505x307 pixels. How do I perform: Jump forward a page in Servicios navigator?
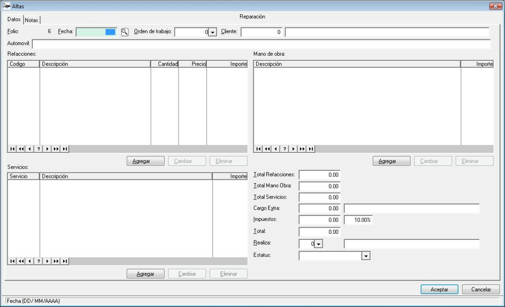(56, 261)
